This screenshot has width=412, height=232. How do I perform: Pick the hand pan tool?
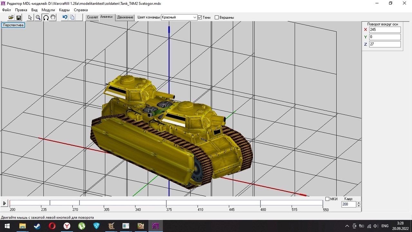click(x=53, y=17)
